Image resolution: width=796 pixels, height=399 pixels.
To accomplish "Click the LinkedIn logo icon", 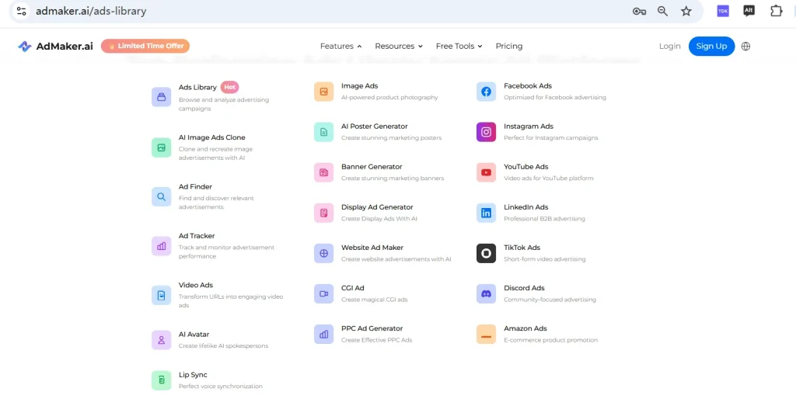I will 487,213.
